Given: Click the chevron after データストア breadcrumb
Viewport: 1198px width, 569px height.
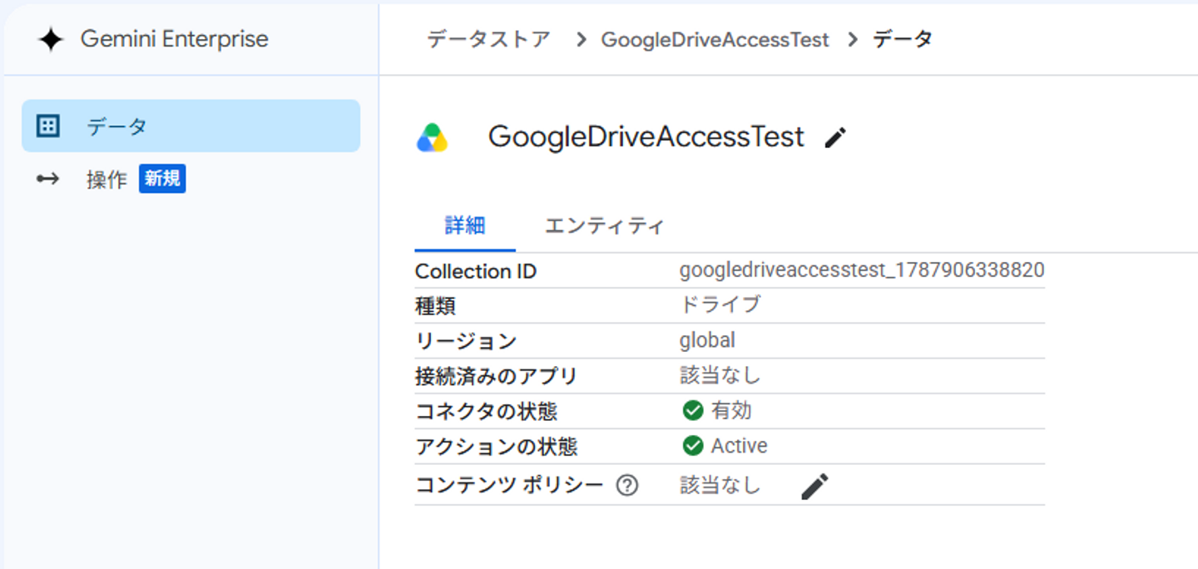Looking at the screenshot, I should point(581,39).
